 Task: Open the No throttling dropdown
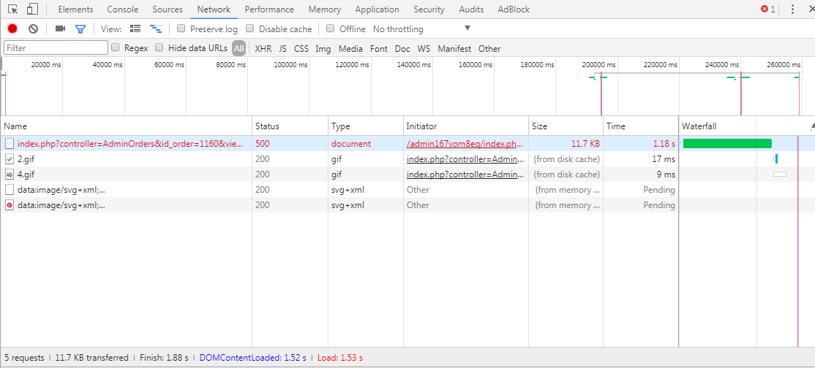421,29
